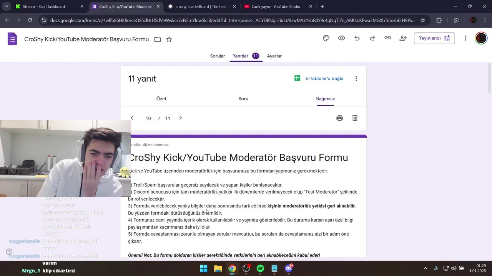Select the Bağımsız responses view
The width and height of the screenshot is (492, 276).
[x=326, y=99]
